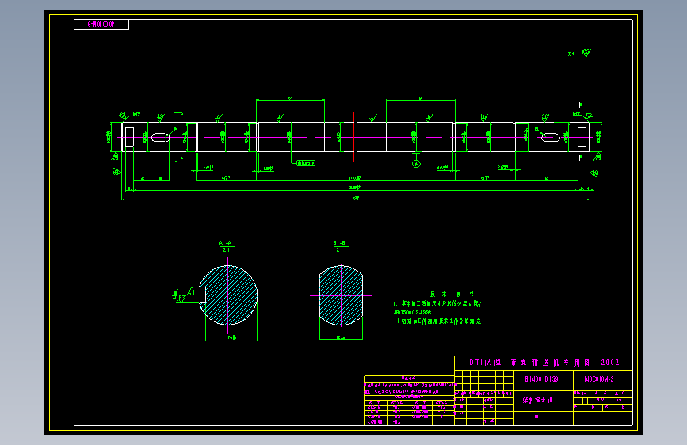This screenshot has height=445, width=687.
Task: Select the right rectangular flat on shaft end
Action: 582,137
